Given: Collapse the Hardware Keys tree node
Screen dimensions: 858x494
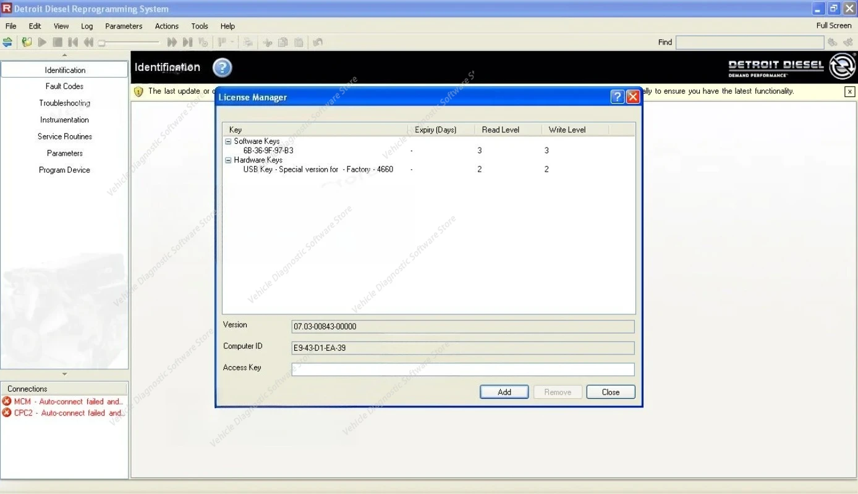Looking at the screenshot, I should point(228,160).
